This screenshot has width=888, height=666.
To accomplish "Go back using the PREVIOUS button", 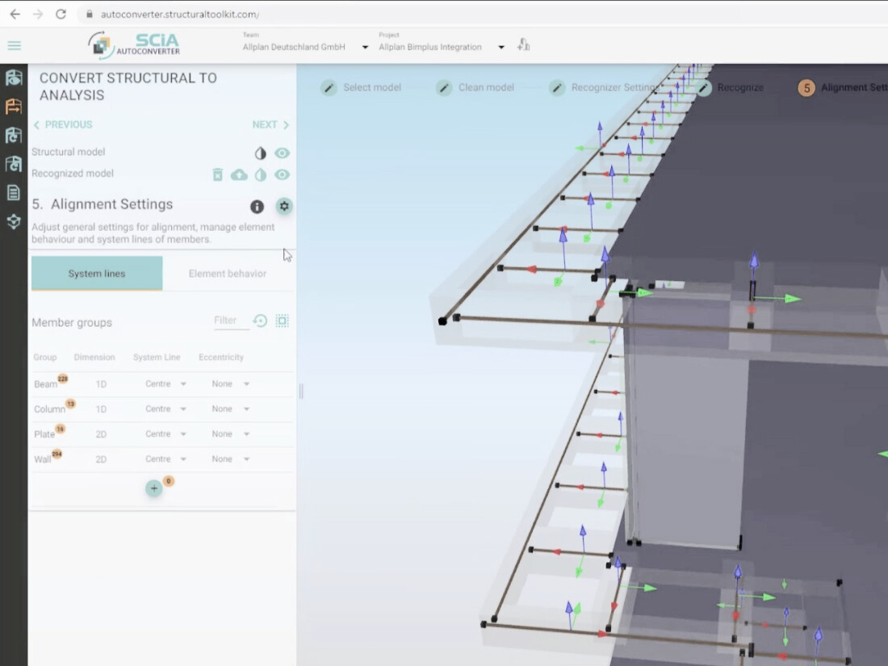I will (63, 124).
